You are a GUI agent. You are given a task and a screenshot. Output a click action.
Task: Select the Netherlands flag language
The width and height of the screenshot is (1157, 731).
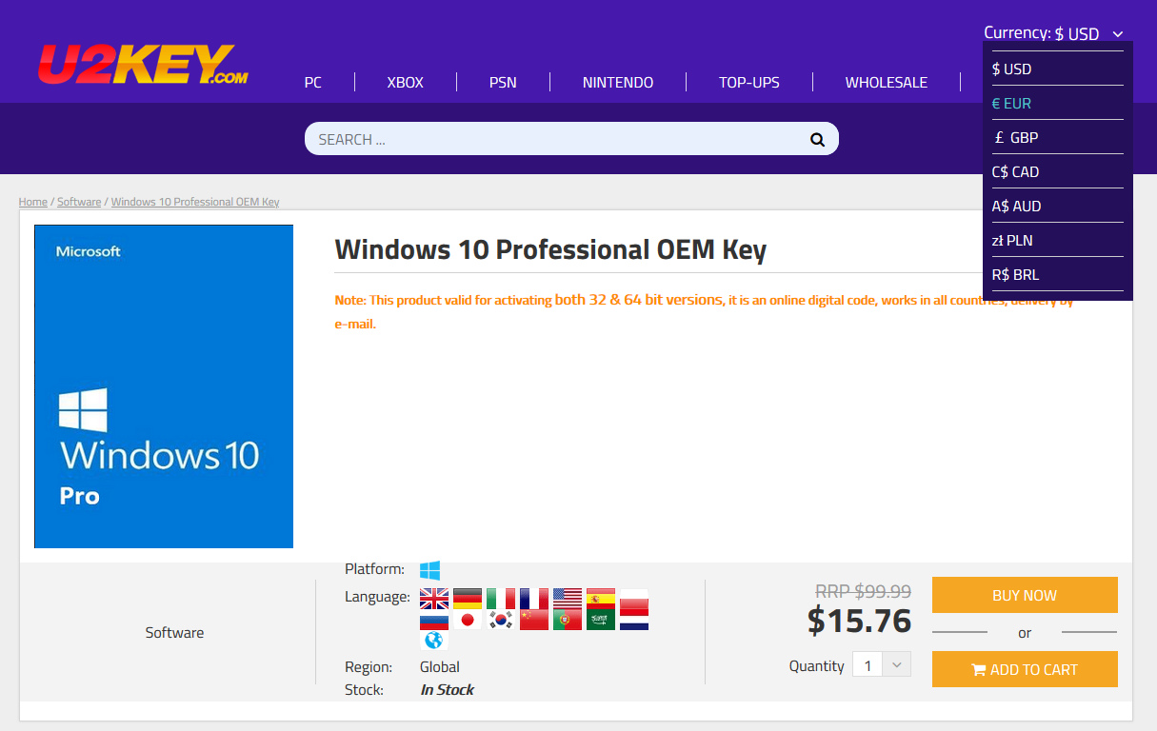[x=634, y=620]
